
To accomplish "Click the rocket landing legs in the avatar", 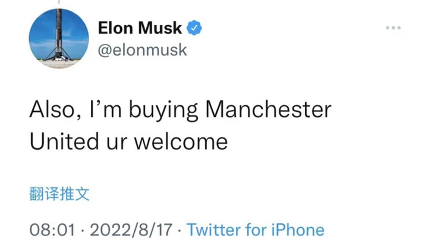I will pyautogui.click(x=58, y=55).
